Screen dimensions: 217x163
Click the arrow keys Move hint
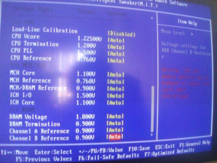[14, 152]
